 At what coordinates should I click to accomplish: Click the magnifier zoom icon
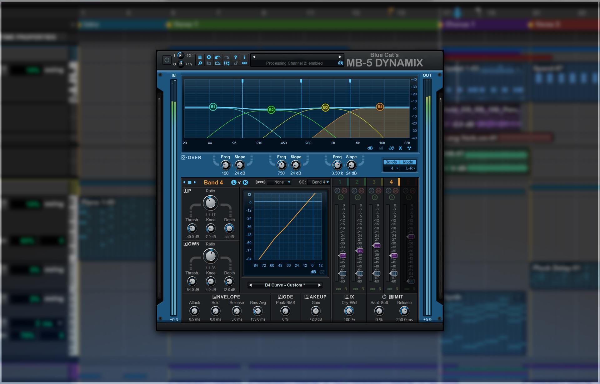200,63
